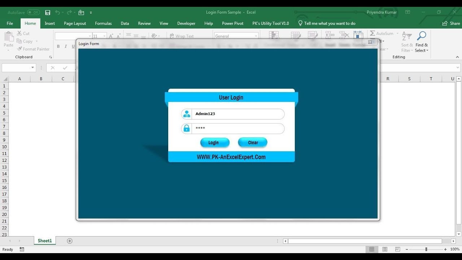Screen dimensions: 462x260
Task: Click the Touch/Mouse Mode icon
Action: click(x=81, y=12)
